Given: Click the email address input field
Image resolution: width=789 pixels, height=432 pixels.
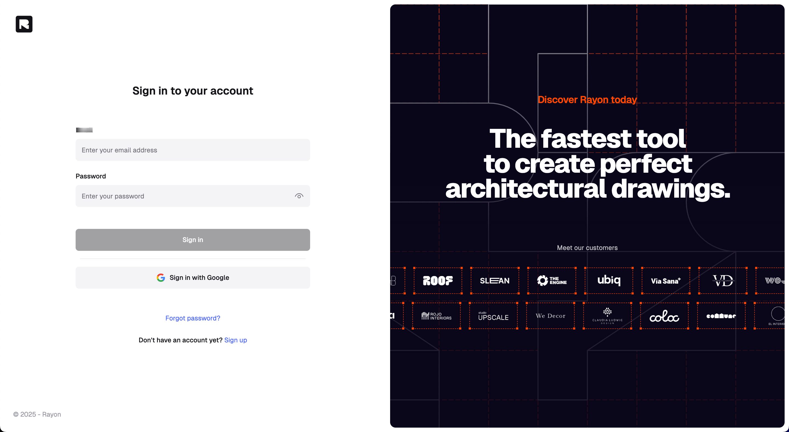Looking at the screenshot, I should coord(193,149).
